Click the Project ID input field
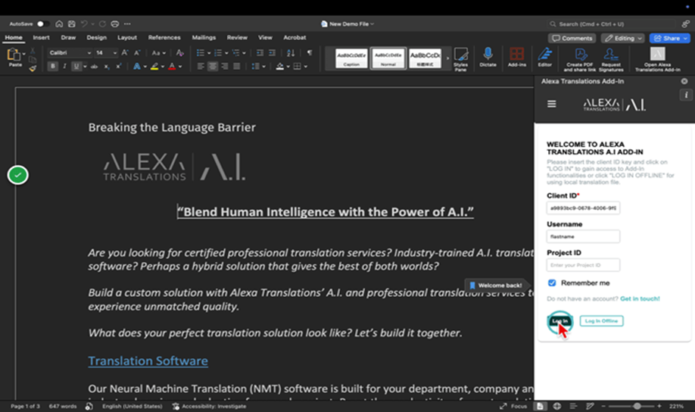Screen dimensions: 695x412 pyautogui.click(x=583, y=265)
